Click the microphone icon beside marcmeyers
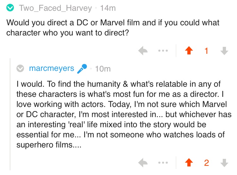 point(82,68)
